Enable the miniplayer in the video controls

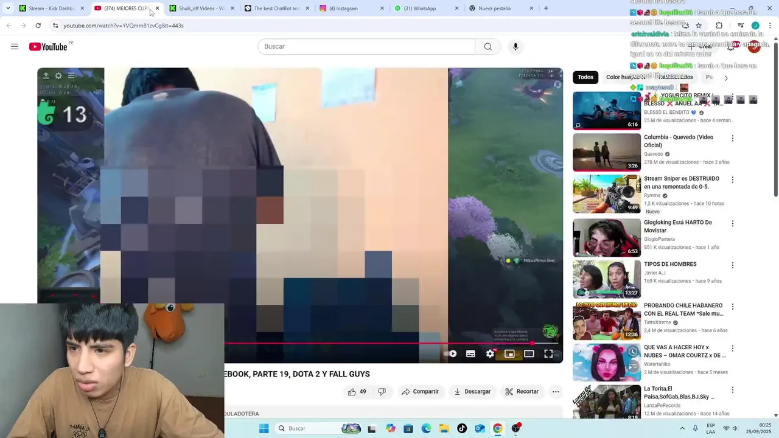point(509,353)
